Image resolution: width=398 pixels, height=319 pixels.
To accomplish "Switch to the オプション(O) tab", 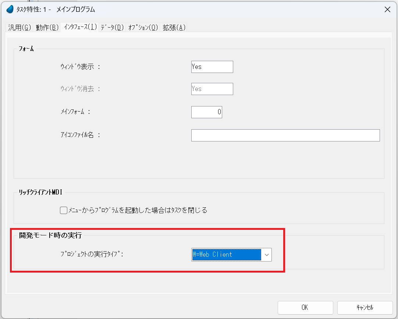I will (x=143, y=28).
